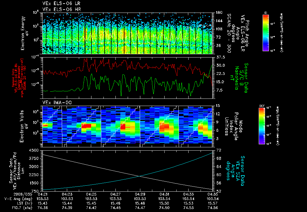Click the 144 degree pitch angle tick
Screen dimensions: 307x212
point(219,21)
